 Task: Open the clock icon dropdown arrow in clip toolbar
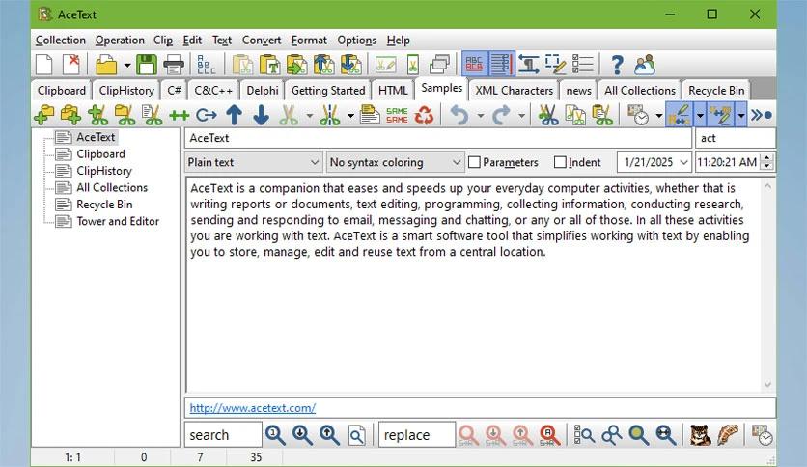658,116
